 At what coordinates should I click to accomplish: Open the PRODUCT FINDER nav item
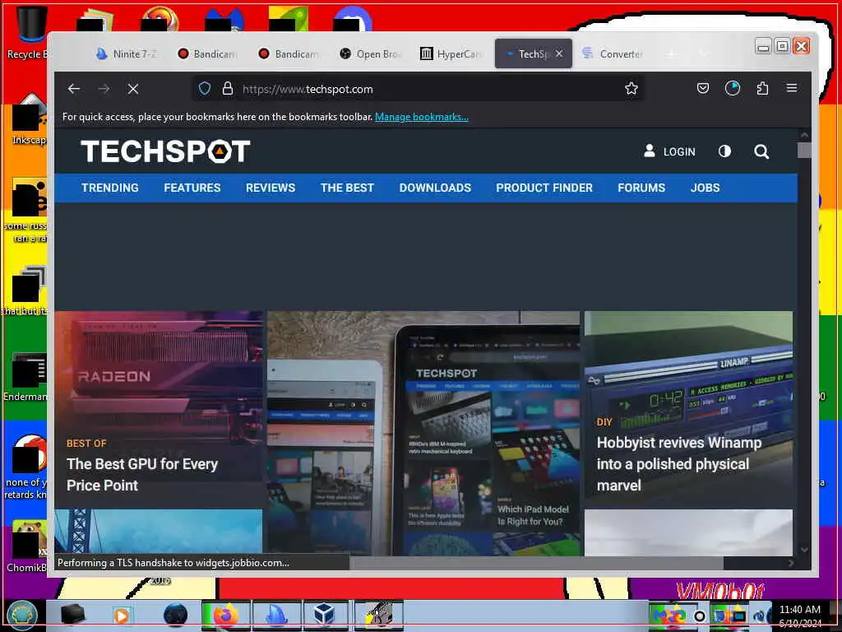[x=544, y=188]
